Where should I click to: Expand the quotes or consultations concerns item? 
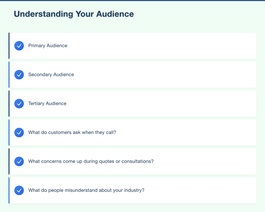[x=132, y=161]
